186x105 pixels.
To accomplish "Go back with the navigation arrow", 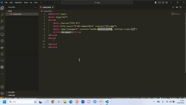I will (x=55, y=3).
